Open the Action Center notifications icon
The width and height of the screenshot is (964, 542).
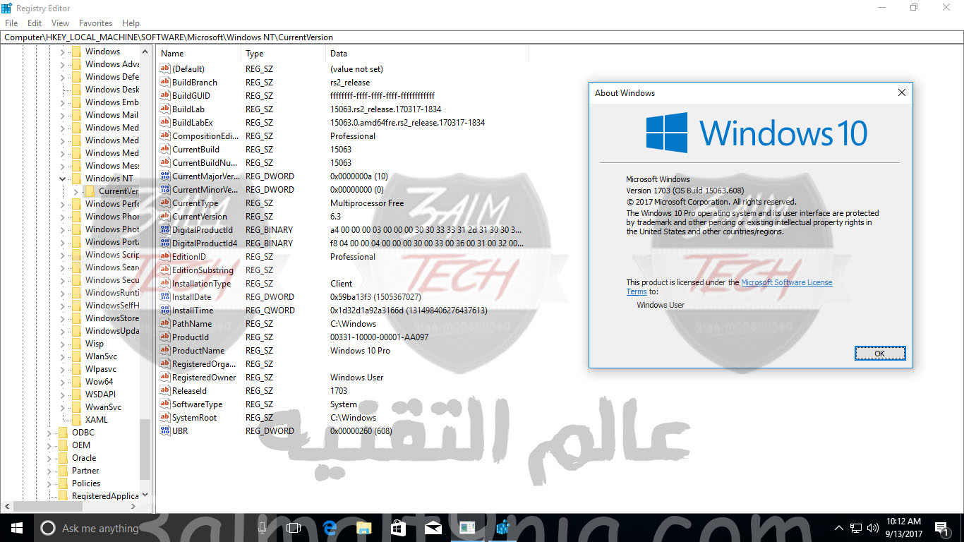coord(941,528)
